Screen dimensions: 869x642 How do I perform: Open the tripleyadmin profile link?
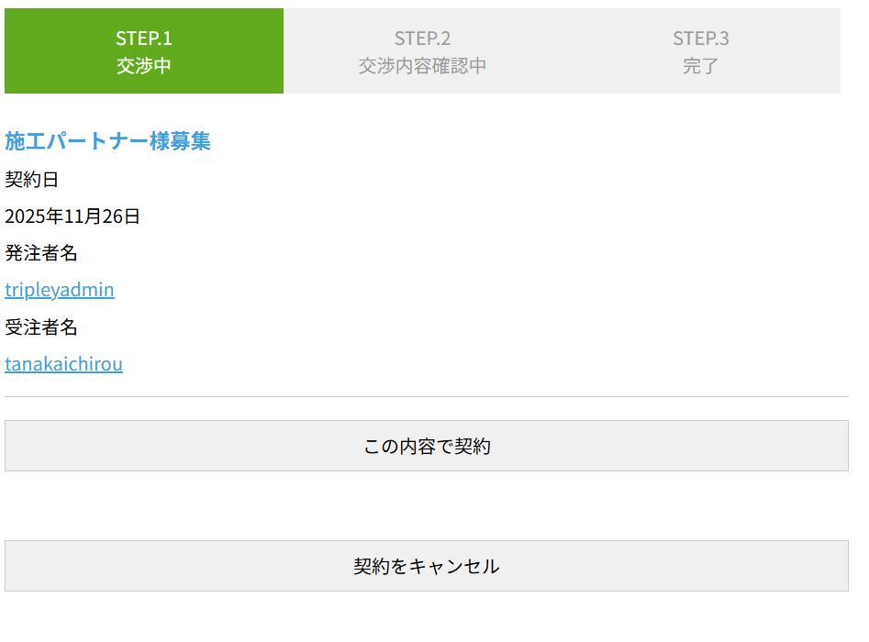pyautogui.click(x=60, y=290)
